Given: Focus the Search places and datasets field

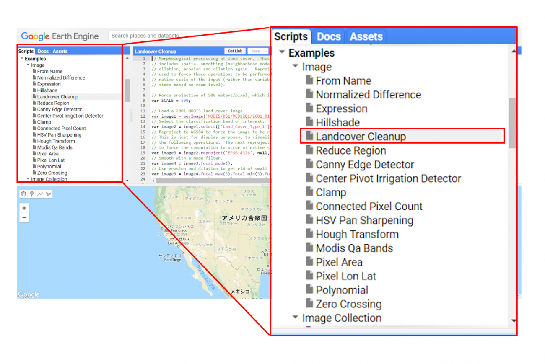Looking at the screenshot, I should pyautogui.click(x=189, y=36).
